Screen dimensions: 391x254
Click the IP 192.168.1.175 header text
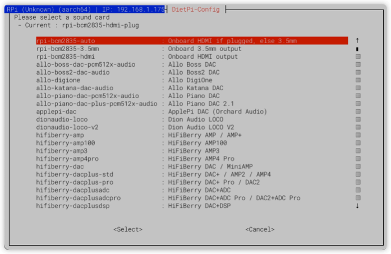(134, 10)
